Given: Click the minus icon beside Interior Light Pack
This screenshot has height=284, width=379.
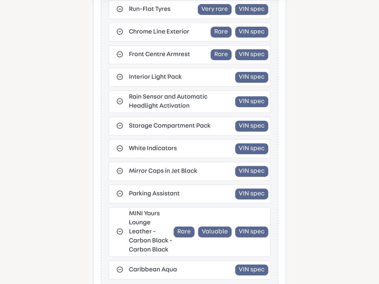Looking at the screenshot, I should [x=120, y=77].
